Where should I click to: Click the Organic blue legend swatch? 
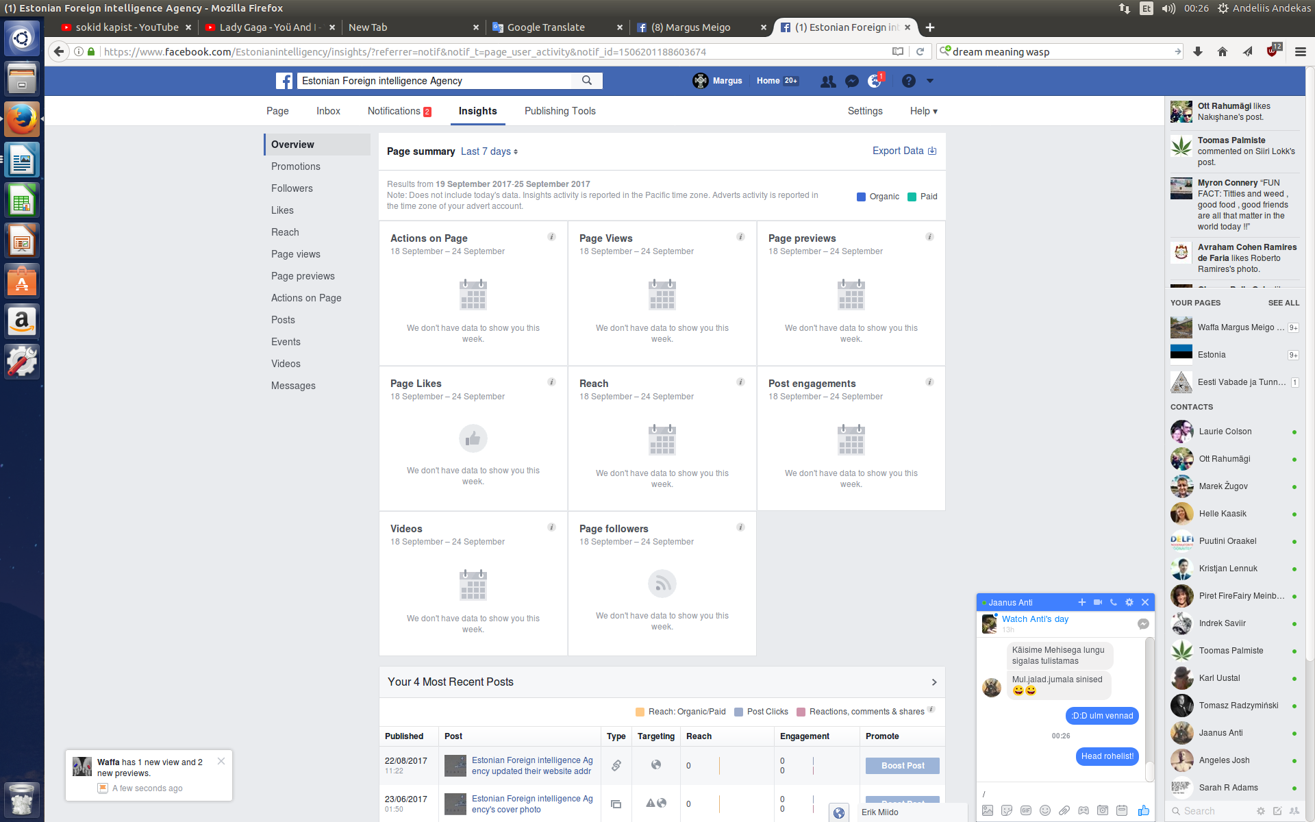[x=861, y=197]
